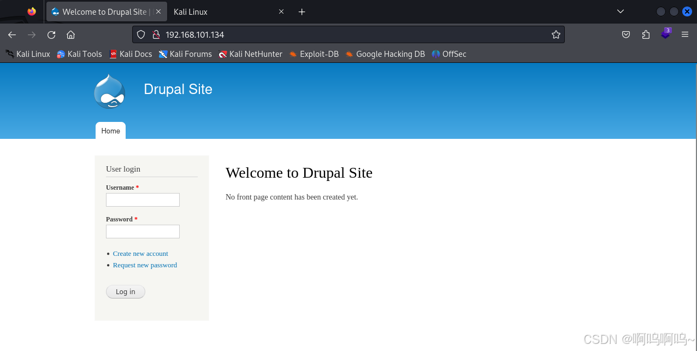This screenshot has width=697, height=351.
Task: Click the Request new password link
Action: pyautogui.click(x=145, y=265)
